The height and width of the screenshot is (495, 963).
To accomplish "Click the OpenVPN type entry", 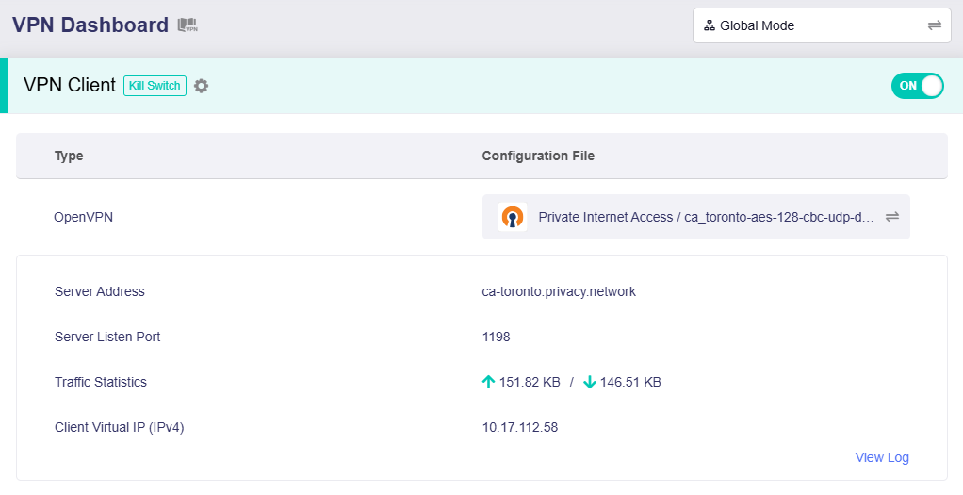I will (84, 217).
